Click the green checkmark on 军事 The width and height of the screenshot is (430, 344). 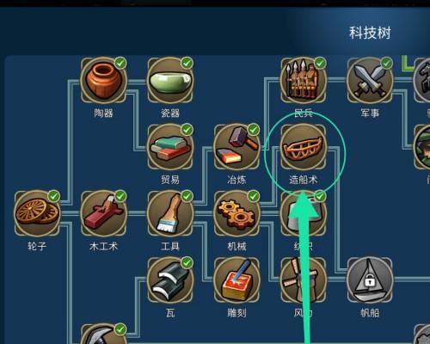[387, 63]
